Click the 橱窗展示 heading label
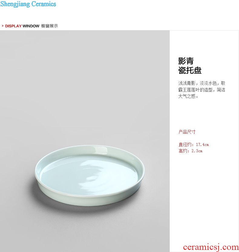 49,26
